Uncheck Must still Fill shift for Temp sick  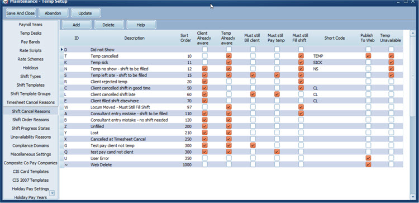click(x=301, y=62)
